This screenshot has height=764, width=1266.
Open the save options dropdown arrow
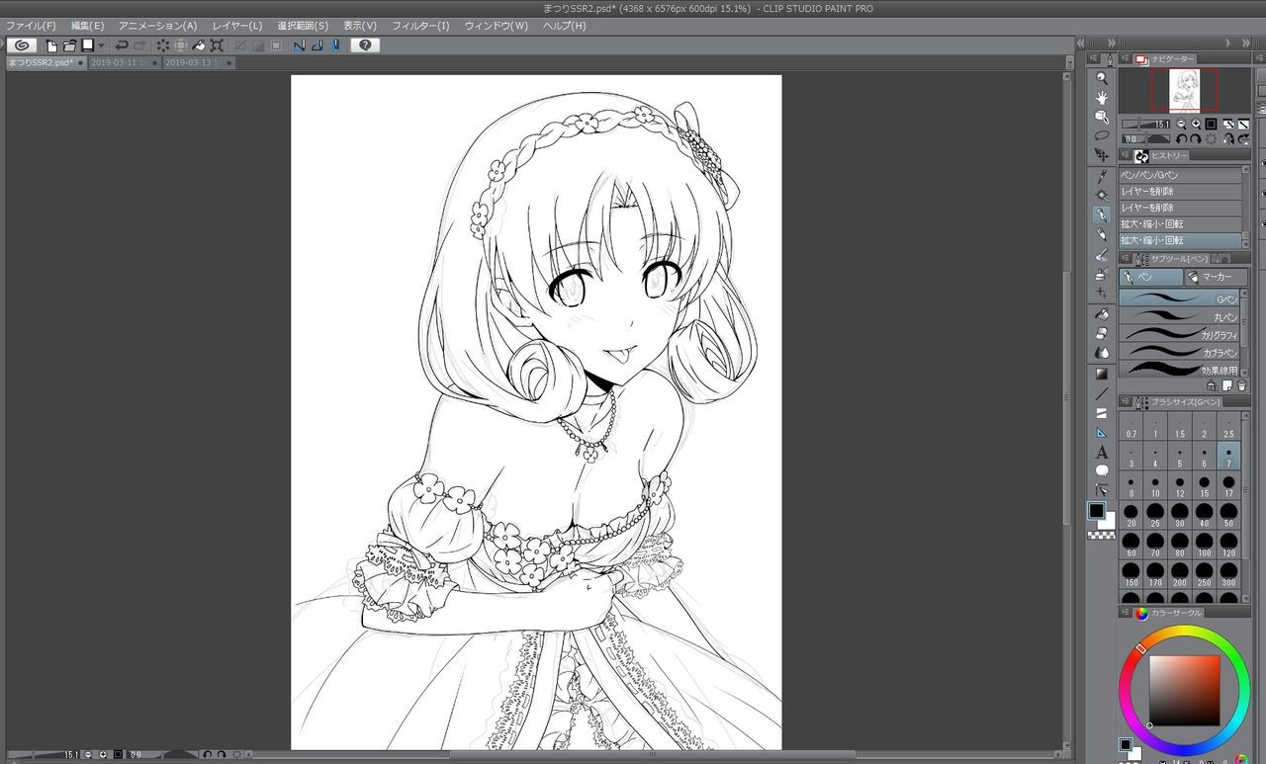[x=101, y=45]
